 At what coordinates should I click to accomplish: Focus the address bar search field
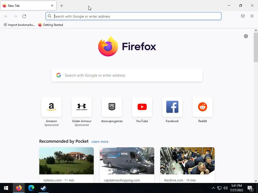tap(134, 16)
